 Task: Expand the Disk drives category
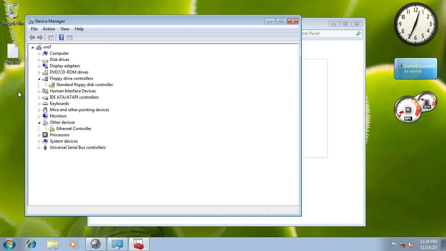[39, 60]
